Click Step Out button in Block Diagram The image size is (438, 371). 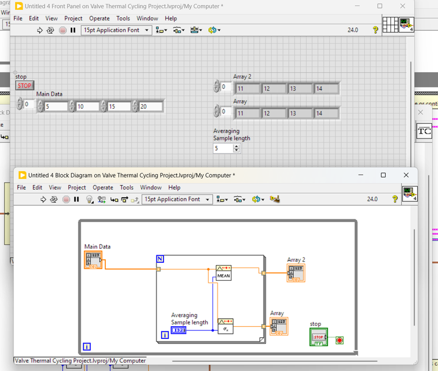click(x=135, y=199)
